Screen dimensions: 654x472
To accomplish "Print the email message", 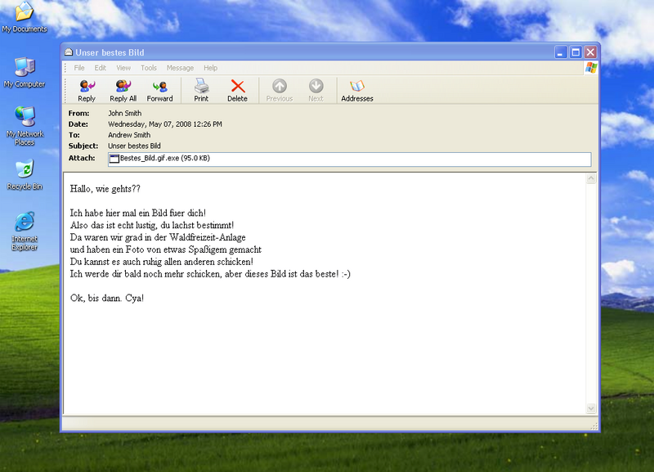I will [201, 91].
